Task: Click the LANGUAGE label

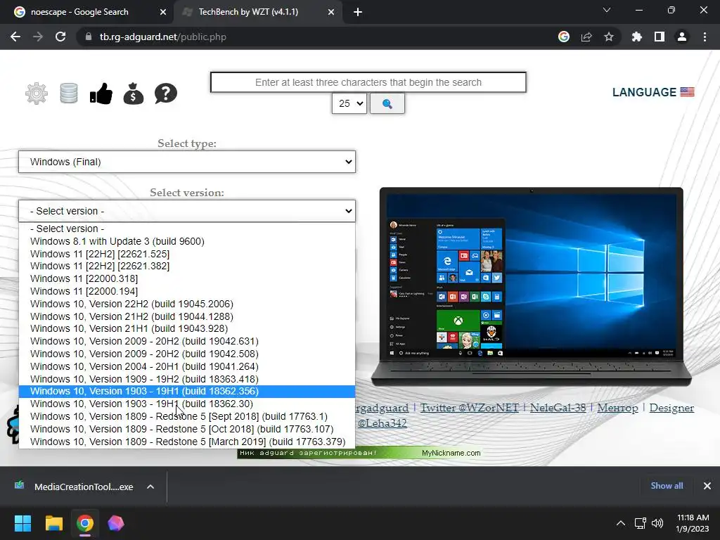Action: [644, 92]
